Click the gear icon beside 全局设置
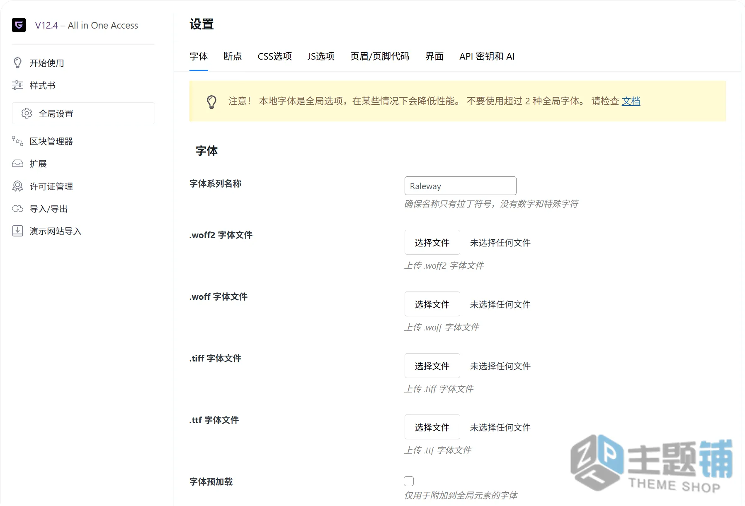 coord(27,113)
